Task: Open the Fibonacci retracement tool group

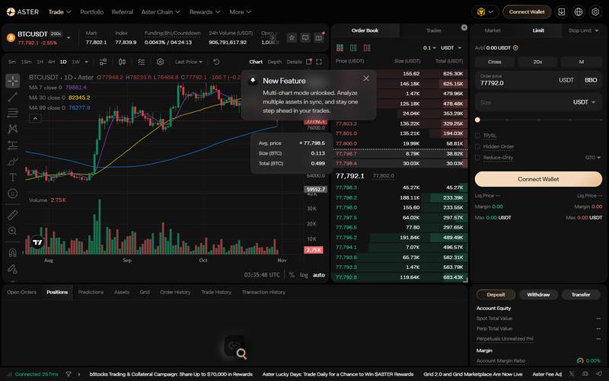Action: click(13, 113)
